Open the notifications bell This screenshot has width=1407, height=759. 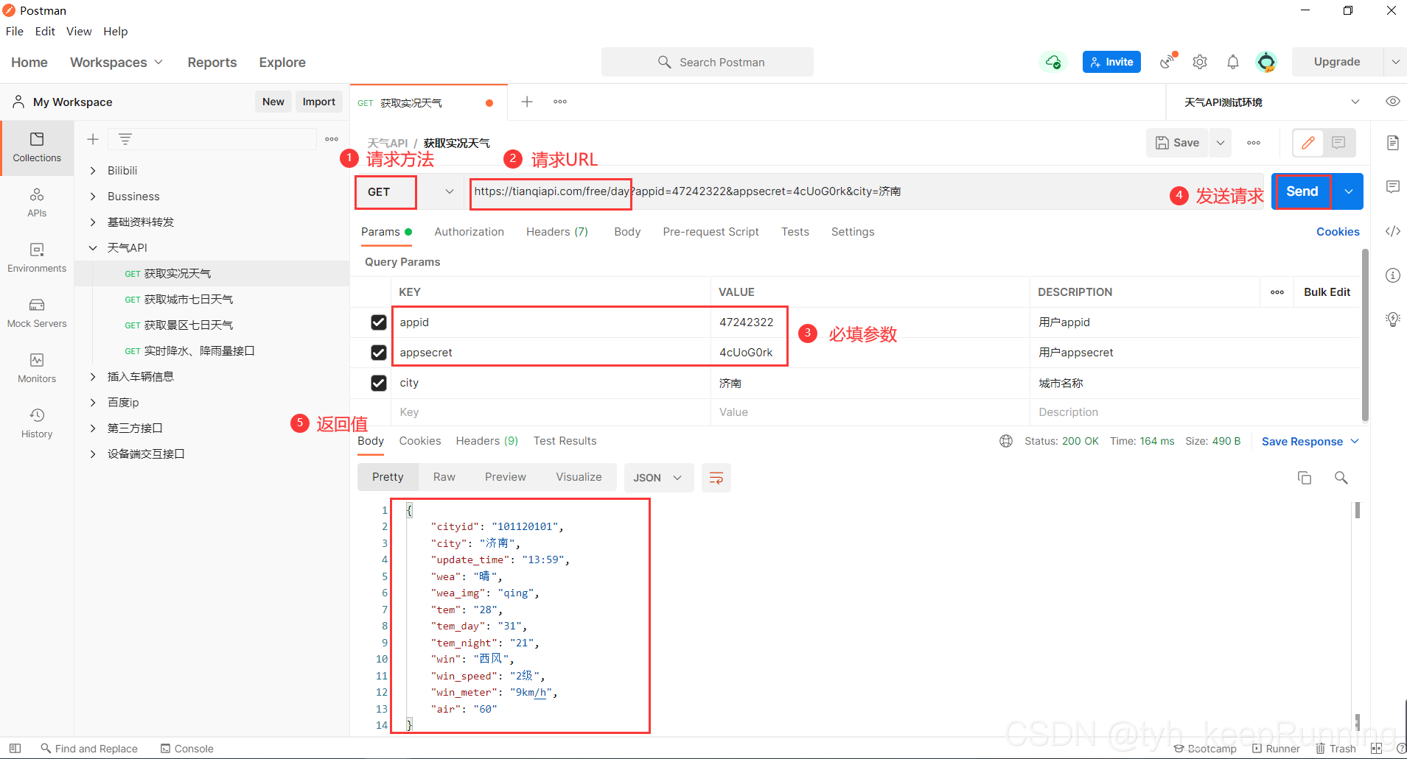pos(1233,62)
